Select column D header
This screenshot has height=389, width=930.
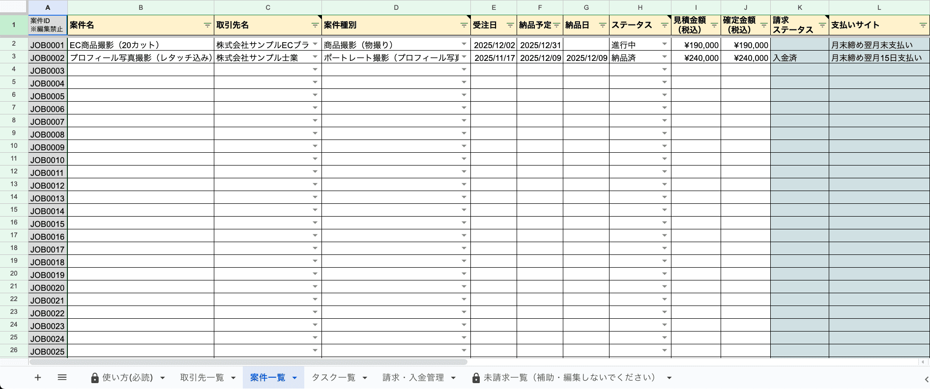396,7
